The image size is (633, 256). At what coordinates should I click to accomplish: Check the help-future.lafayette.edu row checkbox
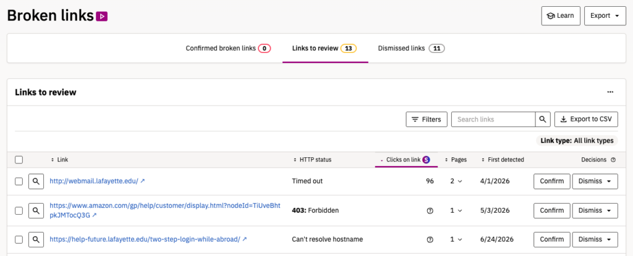[19, 239]
